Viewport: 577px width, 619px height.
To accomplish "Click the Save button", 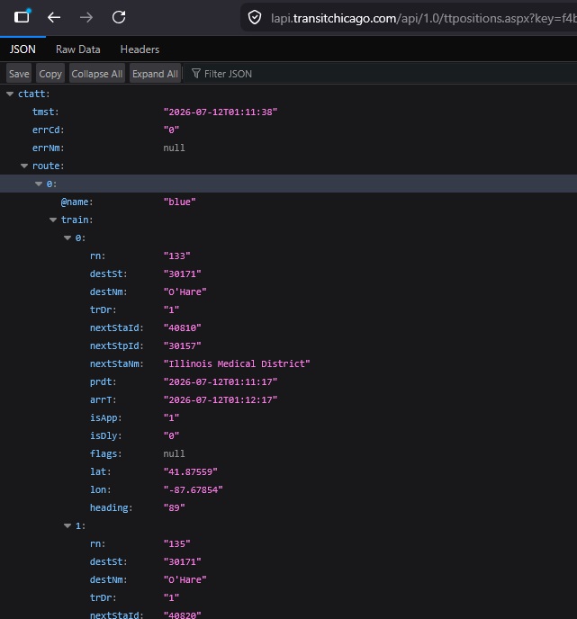I will click(x=19, y=74).
